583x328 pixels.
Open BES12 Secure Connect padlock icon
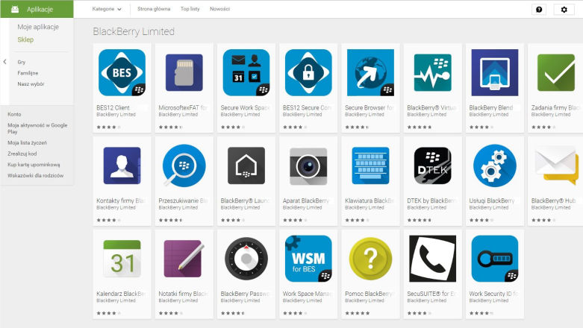308,72
